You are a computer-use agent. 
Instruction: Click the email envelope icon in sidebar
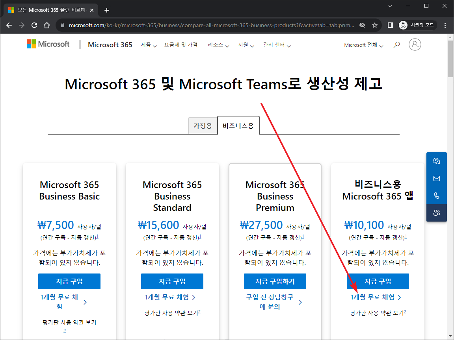pos(436,178)
